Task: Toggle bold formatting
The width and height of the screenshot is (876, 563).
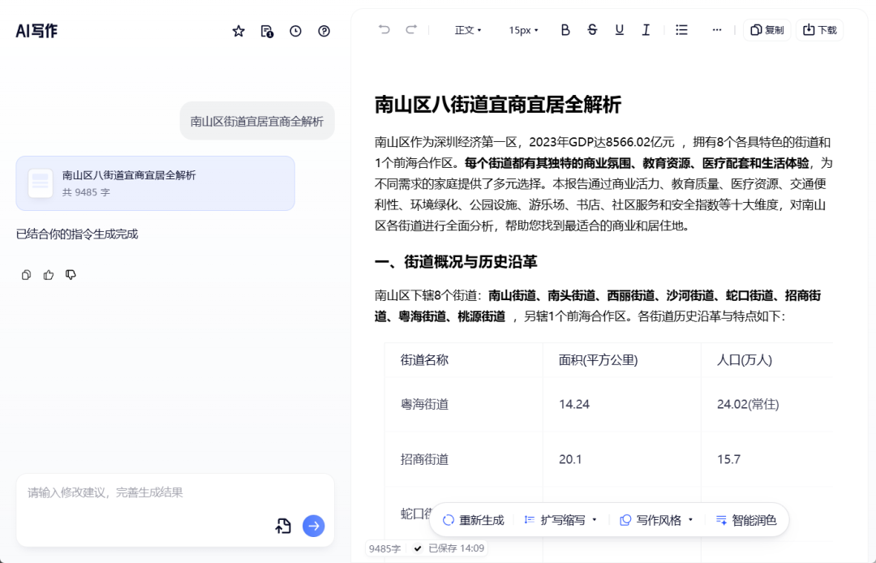Action: (x=565, y=30)
